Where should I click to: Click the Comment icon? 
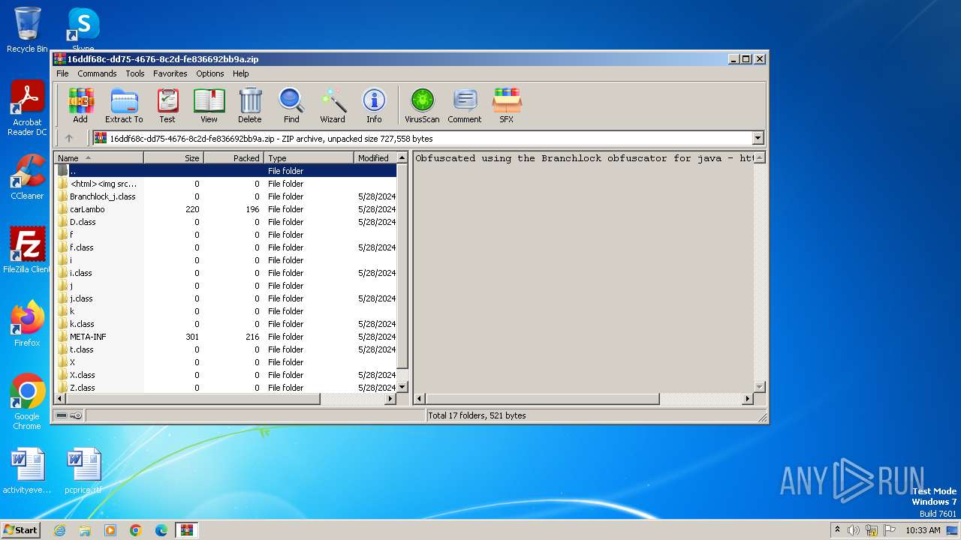coord(465,105)
